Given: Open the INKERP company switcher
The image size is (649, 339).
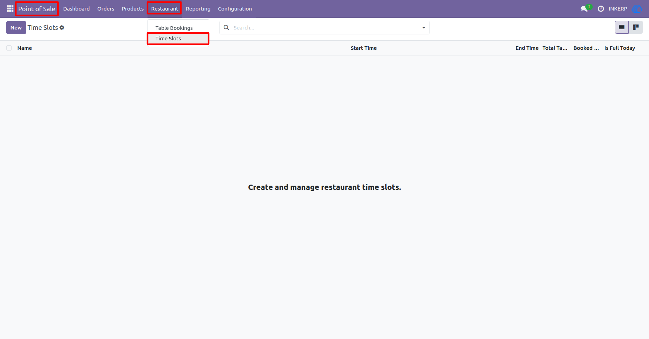Looking at the screenshot, I should coord(618,9).
